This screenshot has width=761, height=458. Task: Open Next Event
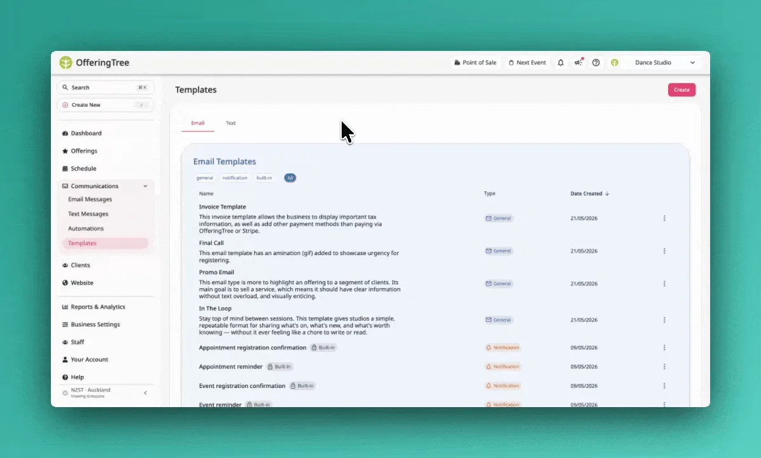[527, 62]
